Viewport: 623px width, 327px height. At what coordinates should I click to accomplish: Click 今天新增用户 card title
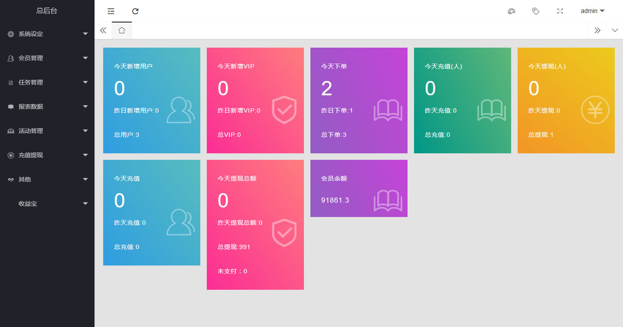click(133, 66)
